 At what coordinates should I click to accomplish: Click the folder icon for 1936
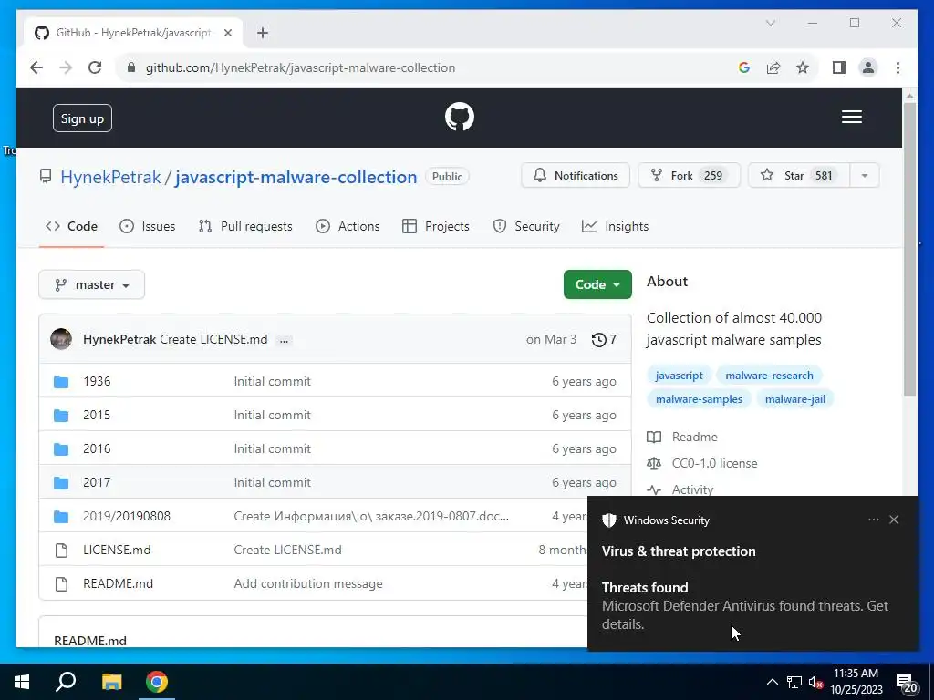click(x=61, y=382)
